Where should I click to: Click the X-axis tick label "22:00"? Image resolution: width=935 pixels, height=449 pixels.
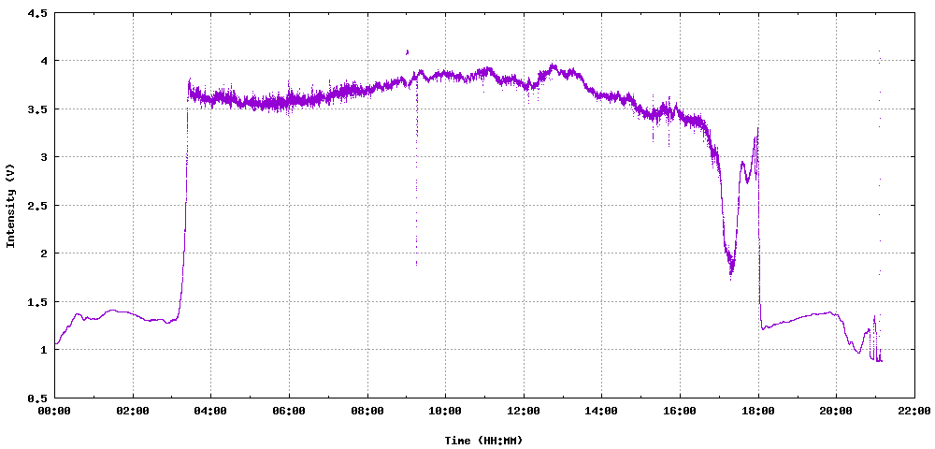tap(914, 411)
